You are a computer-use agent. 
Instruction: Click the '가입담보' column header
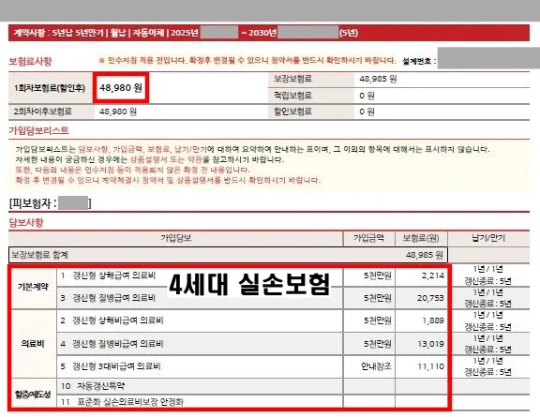[x=176, y=238]
